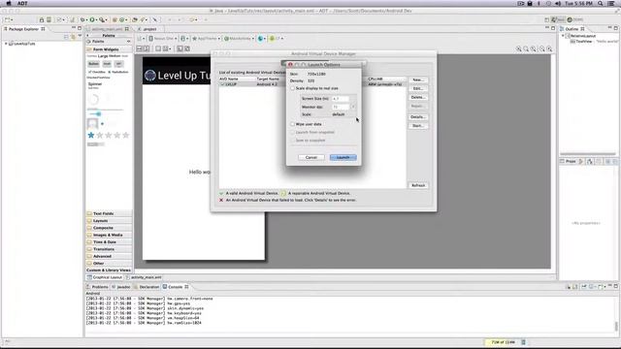Select the Package Explorer tab
Image resolution: width=621 pixels, height=349 pixels.
(23, 29)
